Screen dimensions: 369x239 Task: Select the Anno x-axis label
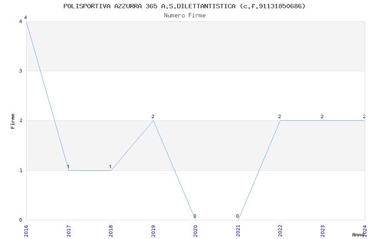(x=358, y=235)
